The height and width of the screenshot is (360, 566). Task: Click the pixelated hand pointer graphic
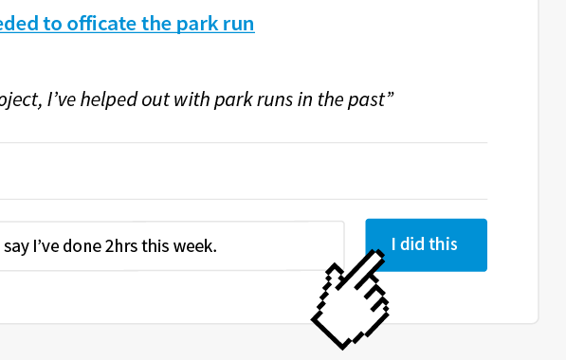coord(350,299)
